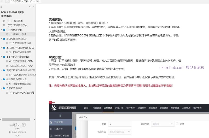Viewport: 209px width, 138px height.
Task: Open 生产管理 nav tab
Action: click(x=198, y=108)
